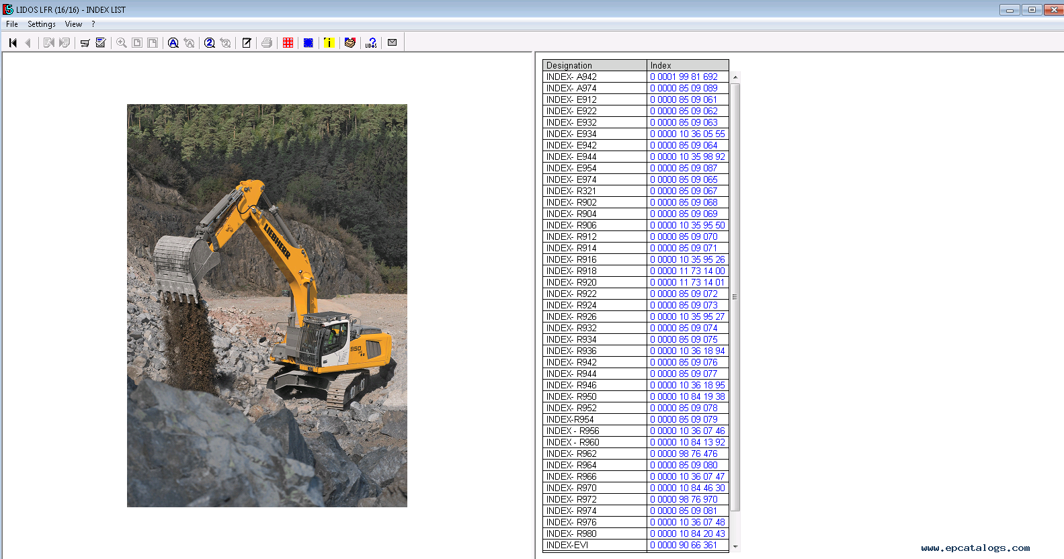
Task: Click the Designation column header
Action: [x=594, y=65]
